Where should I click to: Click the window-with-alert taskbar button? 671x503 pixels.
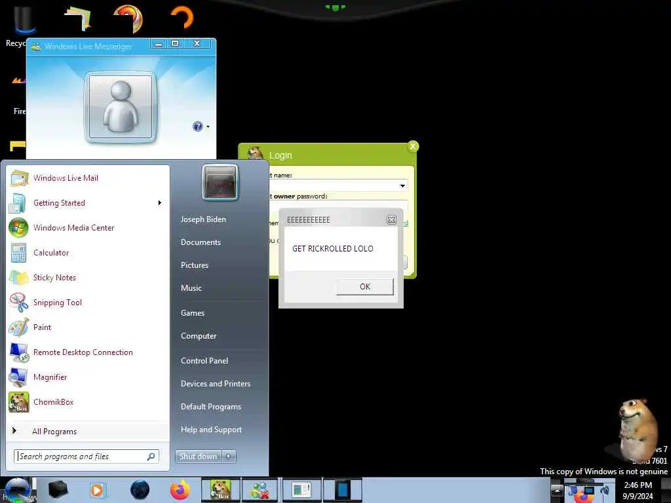click(301, 490)
